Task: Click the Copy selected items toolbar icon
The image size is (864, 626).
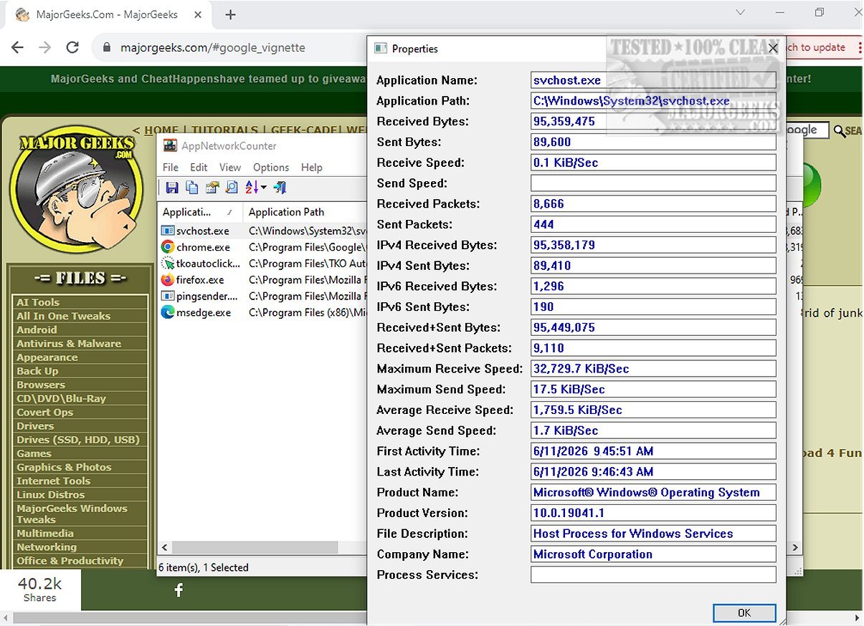Action: [x=192, y=188]
